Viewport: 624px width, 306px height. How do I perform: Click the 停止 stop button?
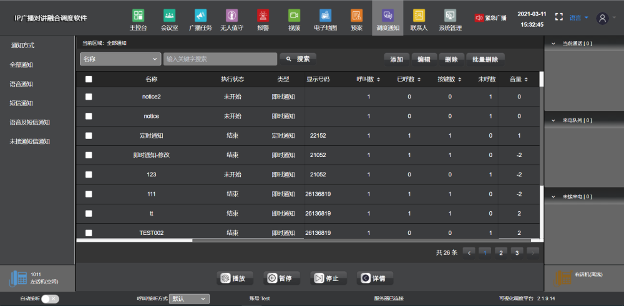tap(328, 278)
